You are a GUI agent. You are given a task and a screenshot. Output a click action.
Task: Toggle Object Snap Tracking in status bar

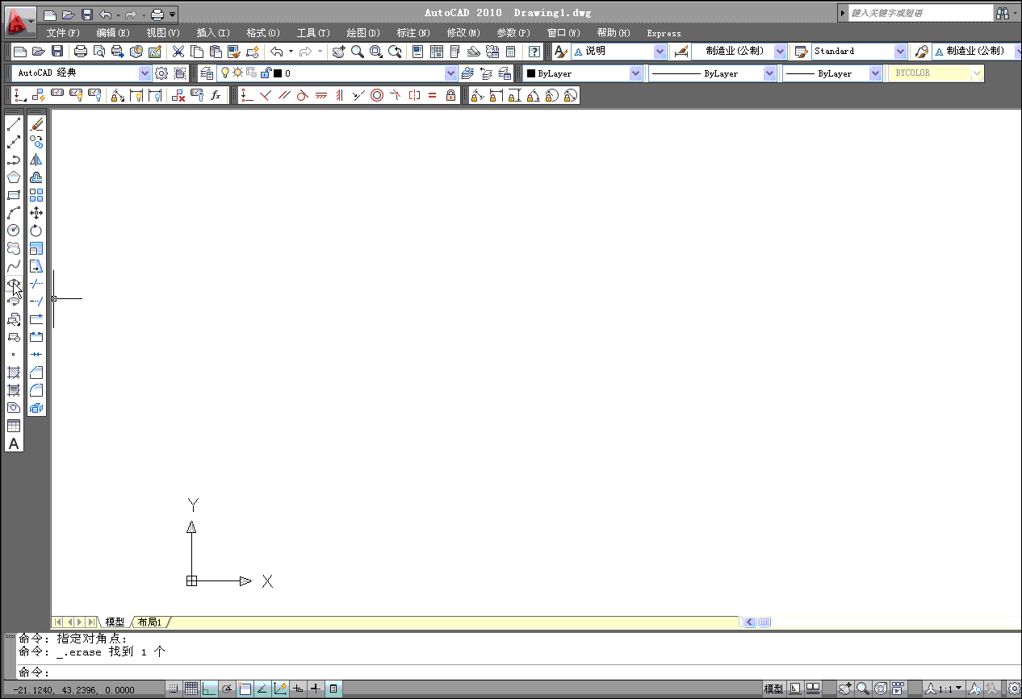262,689
